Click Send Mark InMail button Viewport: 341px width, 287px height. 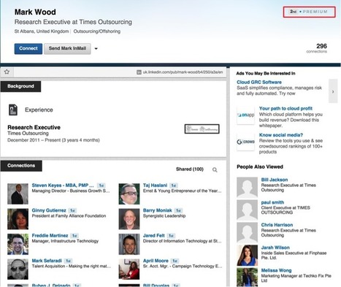[67, 49]
